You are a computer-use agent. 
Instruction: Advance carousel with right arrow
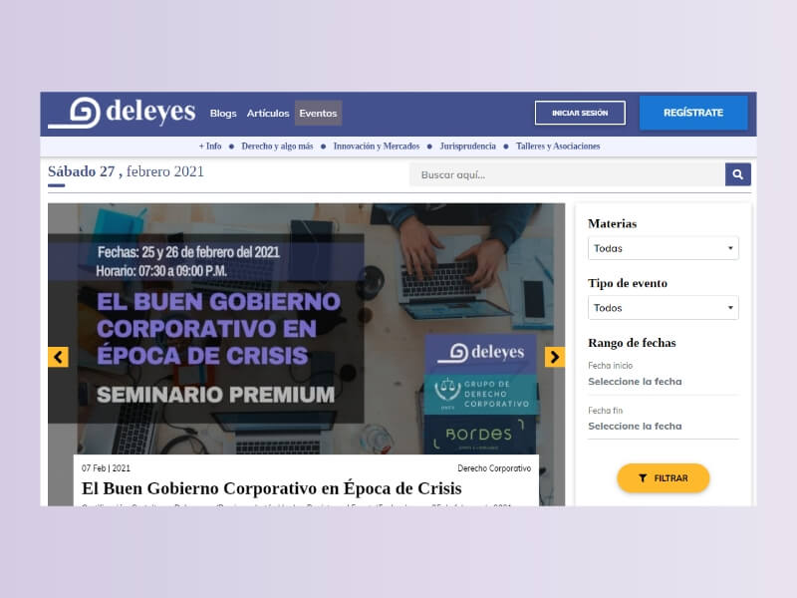pos(555,357)
